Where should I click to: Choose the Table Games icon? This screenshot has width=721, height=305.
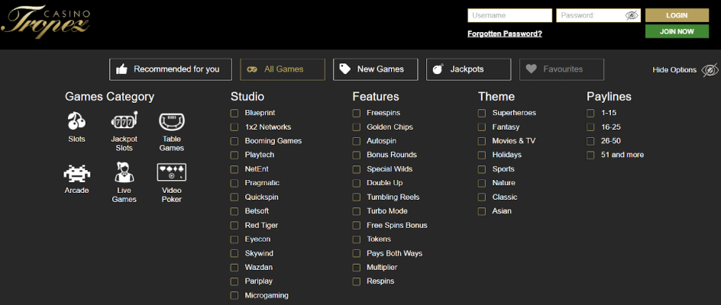coord(172,121)
